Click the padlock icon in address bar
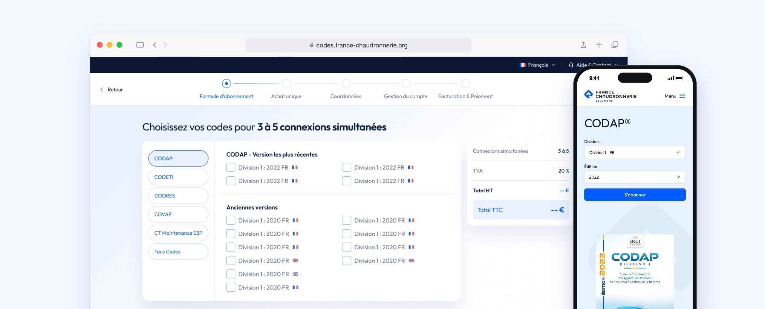765x309 pixels. [312, 45]
